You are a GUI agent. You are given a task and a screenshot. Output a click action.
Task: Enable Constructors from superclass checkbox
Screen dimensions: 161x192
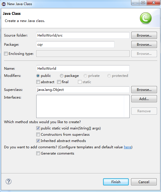pos(38,135)
